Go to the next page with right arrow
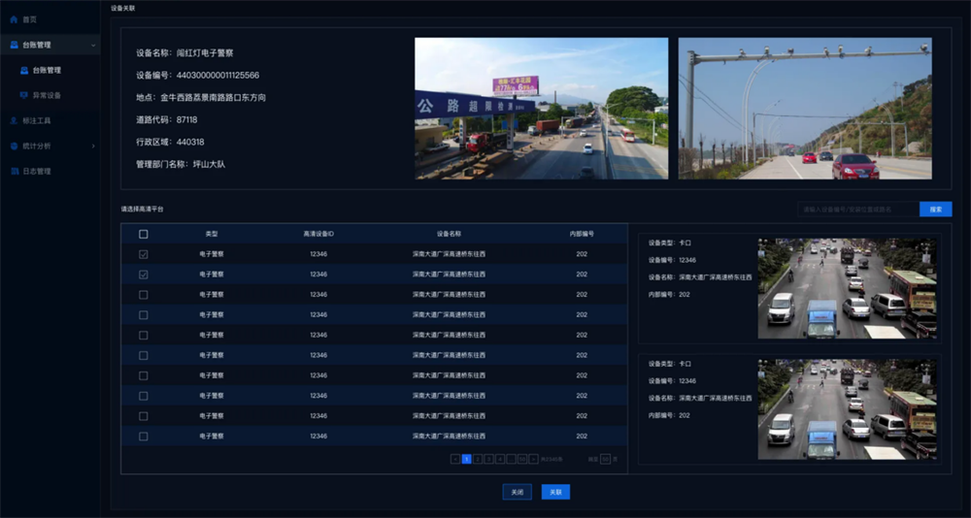The height and width of the screenshot is (518, 971). (534, 459)
